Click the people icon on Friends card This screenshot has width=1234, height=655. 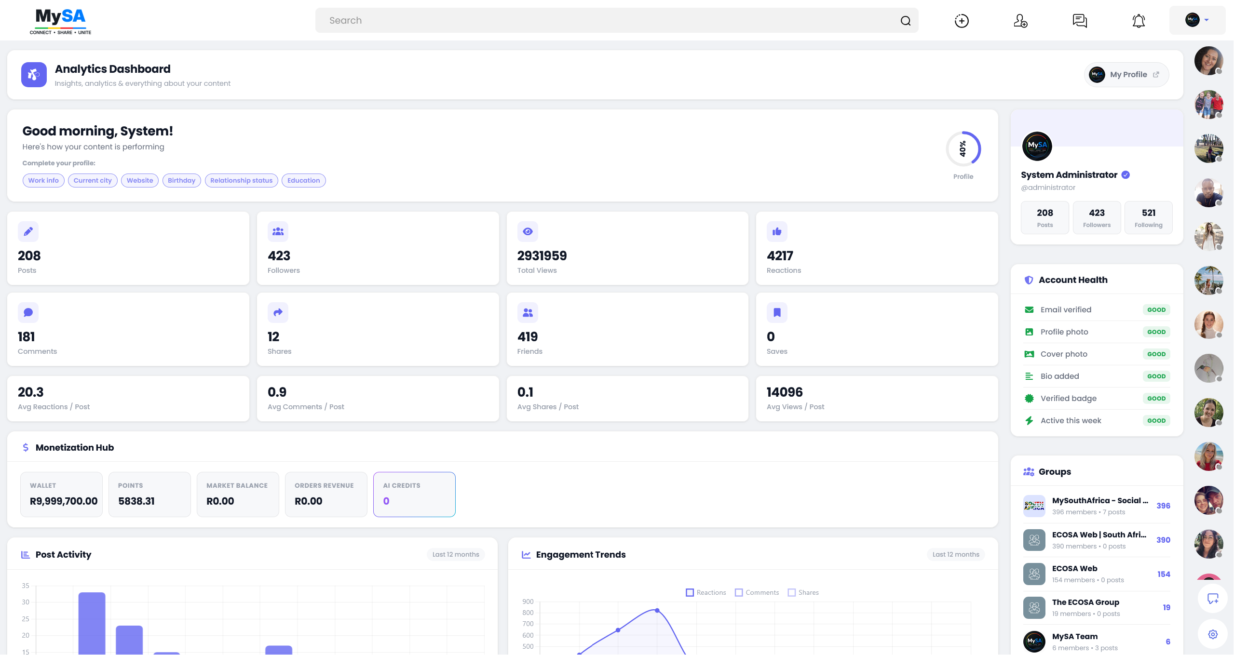tap(528, 312)
